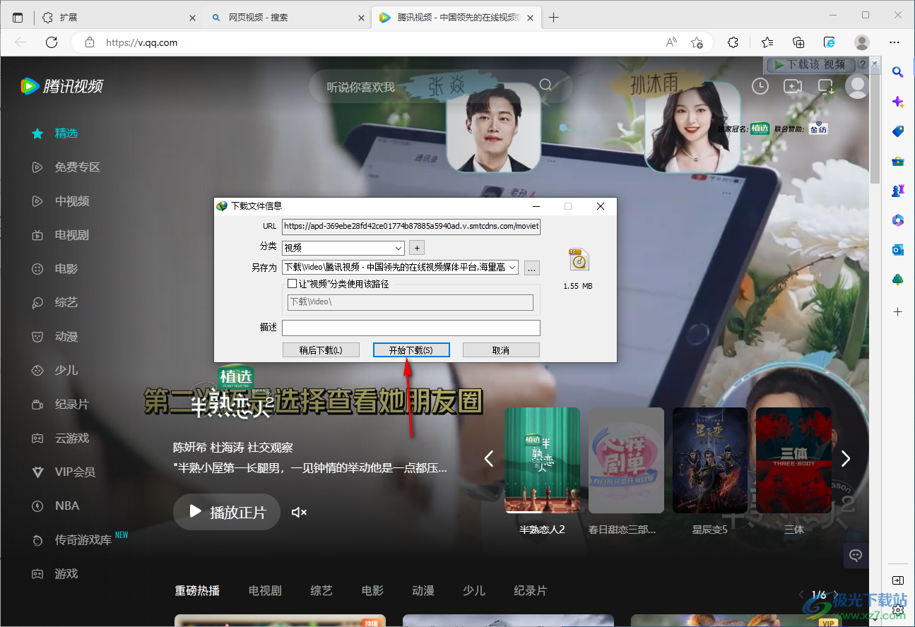This screenshot has width=915, height=627.
Task: Open NBA in the left menu
Action: tap(67, 506)
